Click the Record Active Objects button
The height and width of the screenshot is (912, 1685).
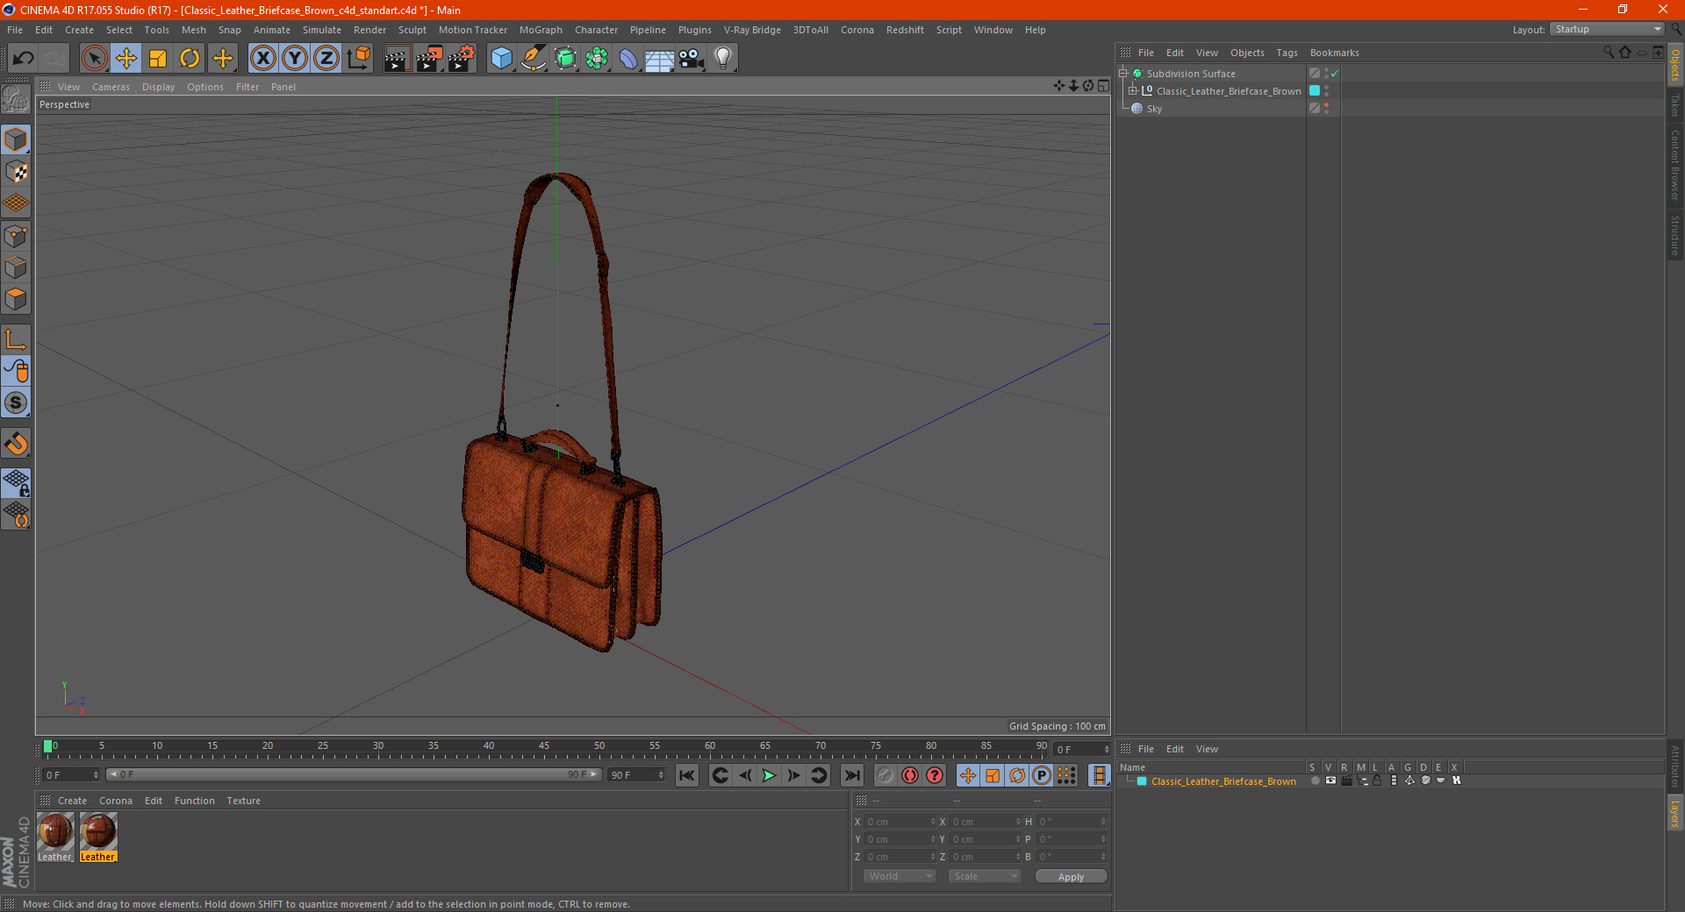[x=886, y=775]
